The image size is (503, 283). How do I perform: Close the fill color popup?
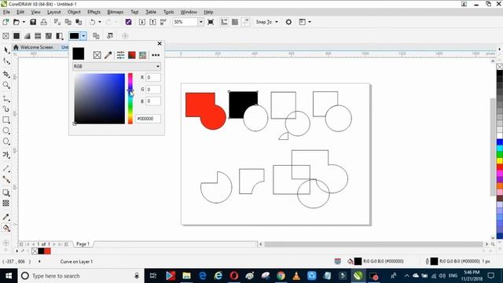click(x=160, y=44)
